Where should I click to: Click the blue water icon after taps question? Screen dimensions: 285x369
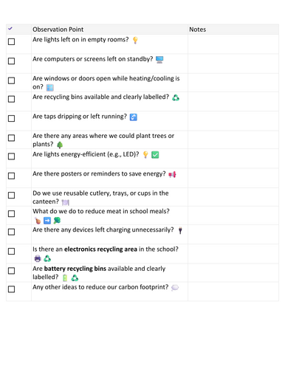(x=134, y=117)
